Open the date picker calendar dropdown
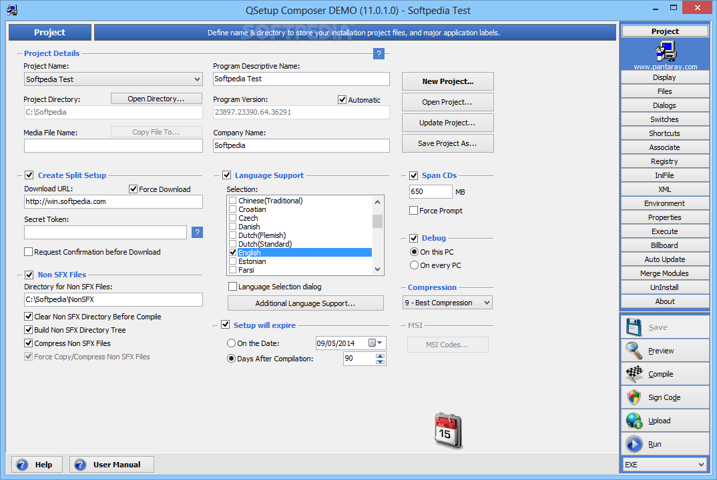717x480 pixels. pos(375,343)
